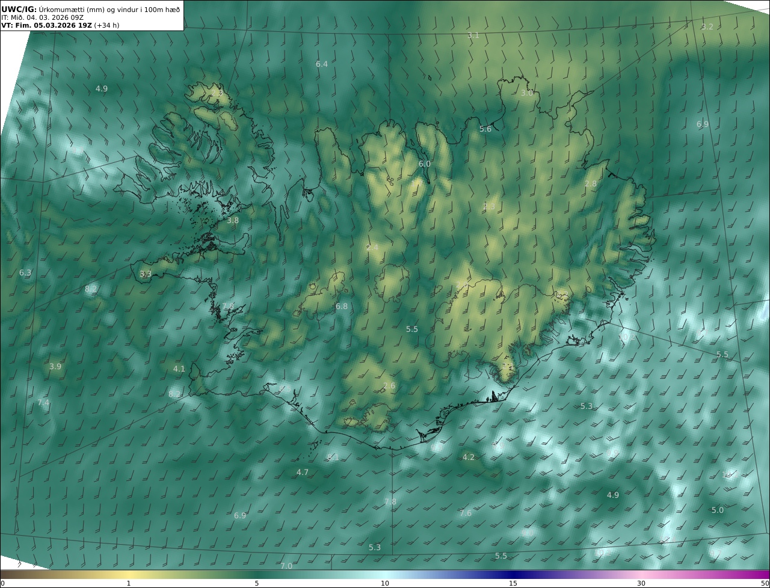
Task: Select the initialization time line "IT: Mið. 04. 03. 2026 09Z"
Action: pyautogui.click(x=42, y=17)
